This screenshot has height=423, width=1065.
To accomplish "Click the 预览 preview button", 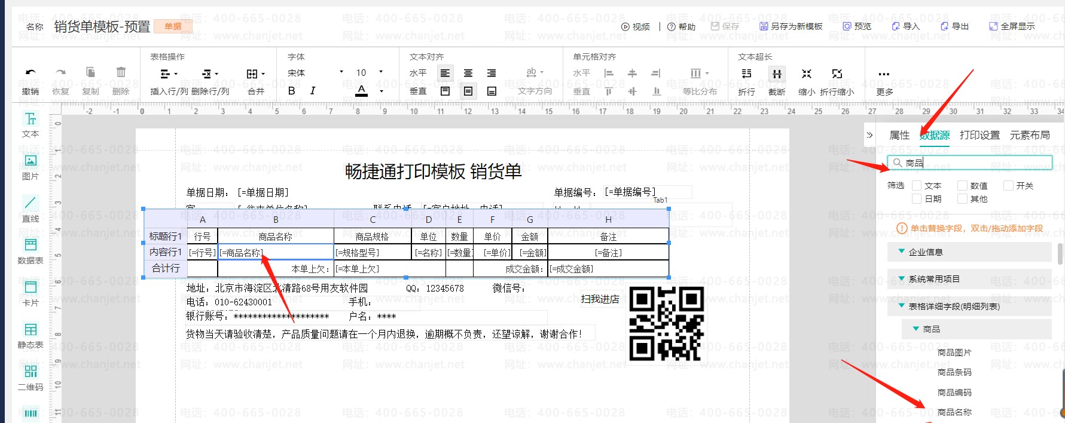I will 857,26.
